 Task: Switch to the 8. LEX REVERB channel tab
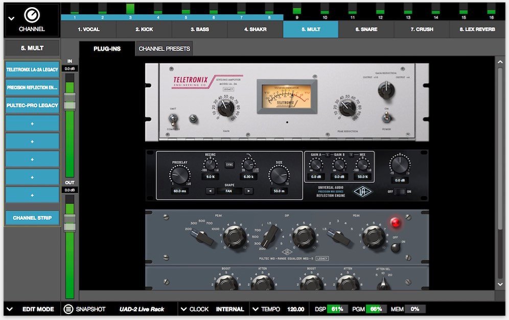477,29
